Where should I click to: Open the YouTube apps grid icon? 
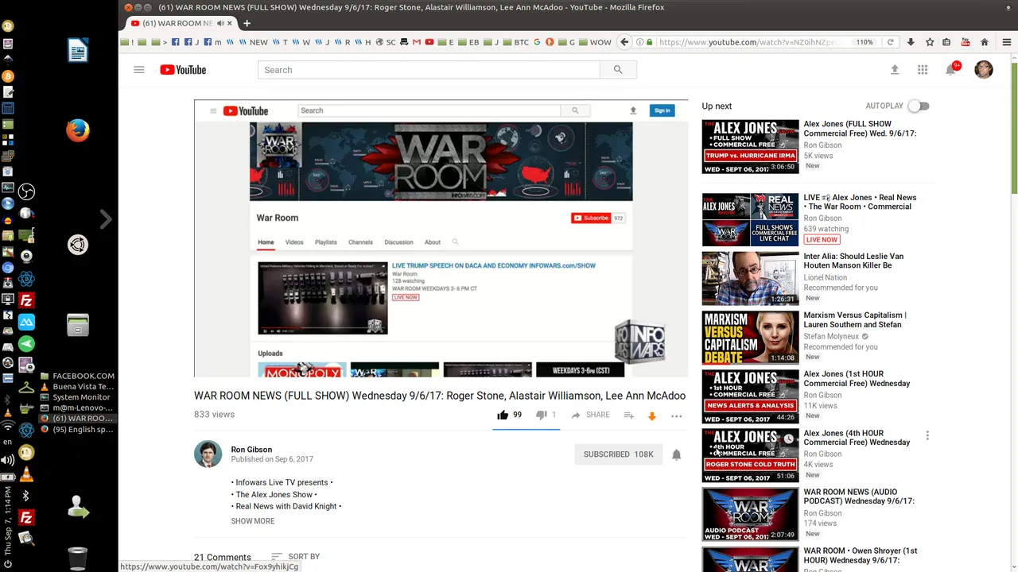point(923,70)
